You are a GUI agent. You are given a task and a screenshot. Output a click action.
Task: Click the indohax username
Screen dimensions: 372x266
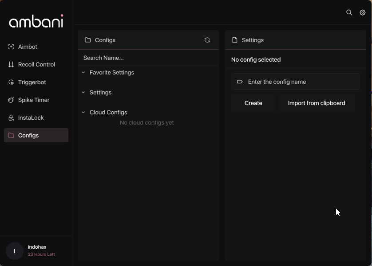pos(37,247)
